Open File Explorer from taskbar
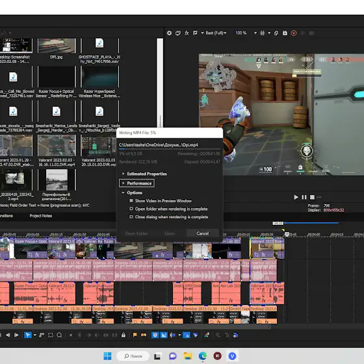This screenshot has width=364, height=364. point(188,356)
